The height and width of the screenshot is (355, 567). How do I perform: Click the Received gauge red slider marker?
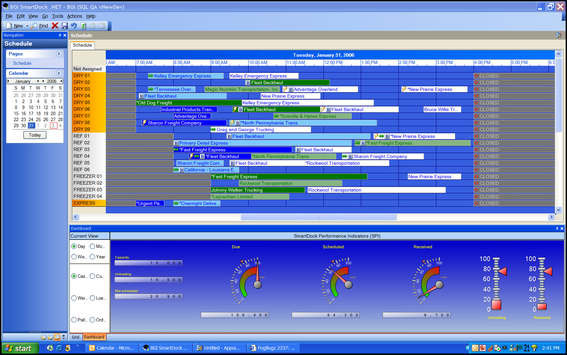548,271
